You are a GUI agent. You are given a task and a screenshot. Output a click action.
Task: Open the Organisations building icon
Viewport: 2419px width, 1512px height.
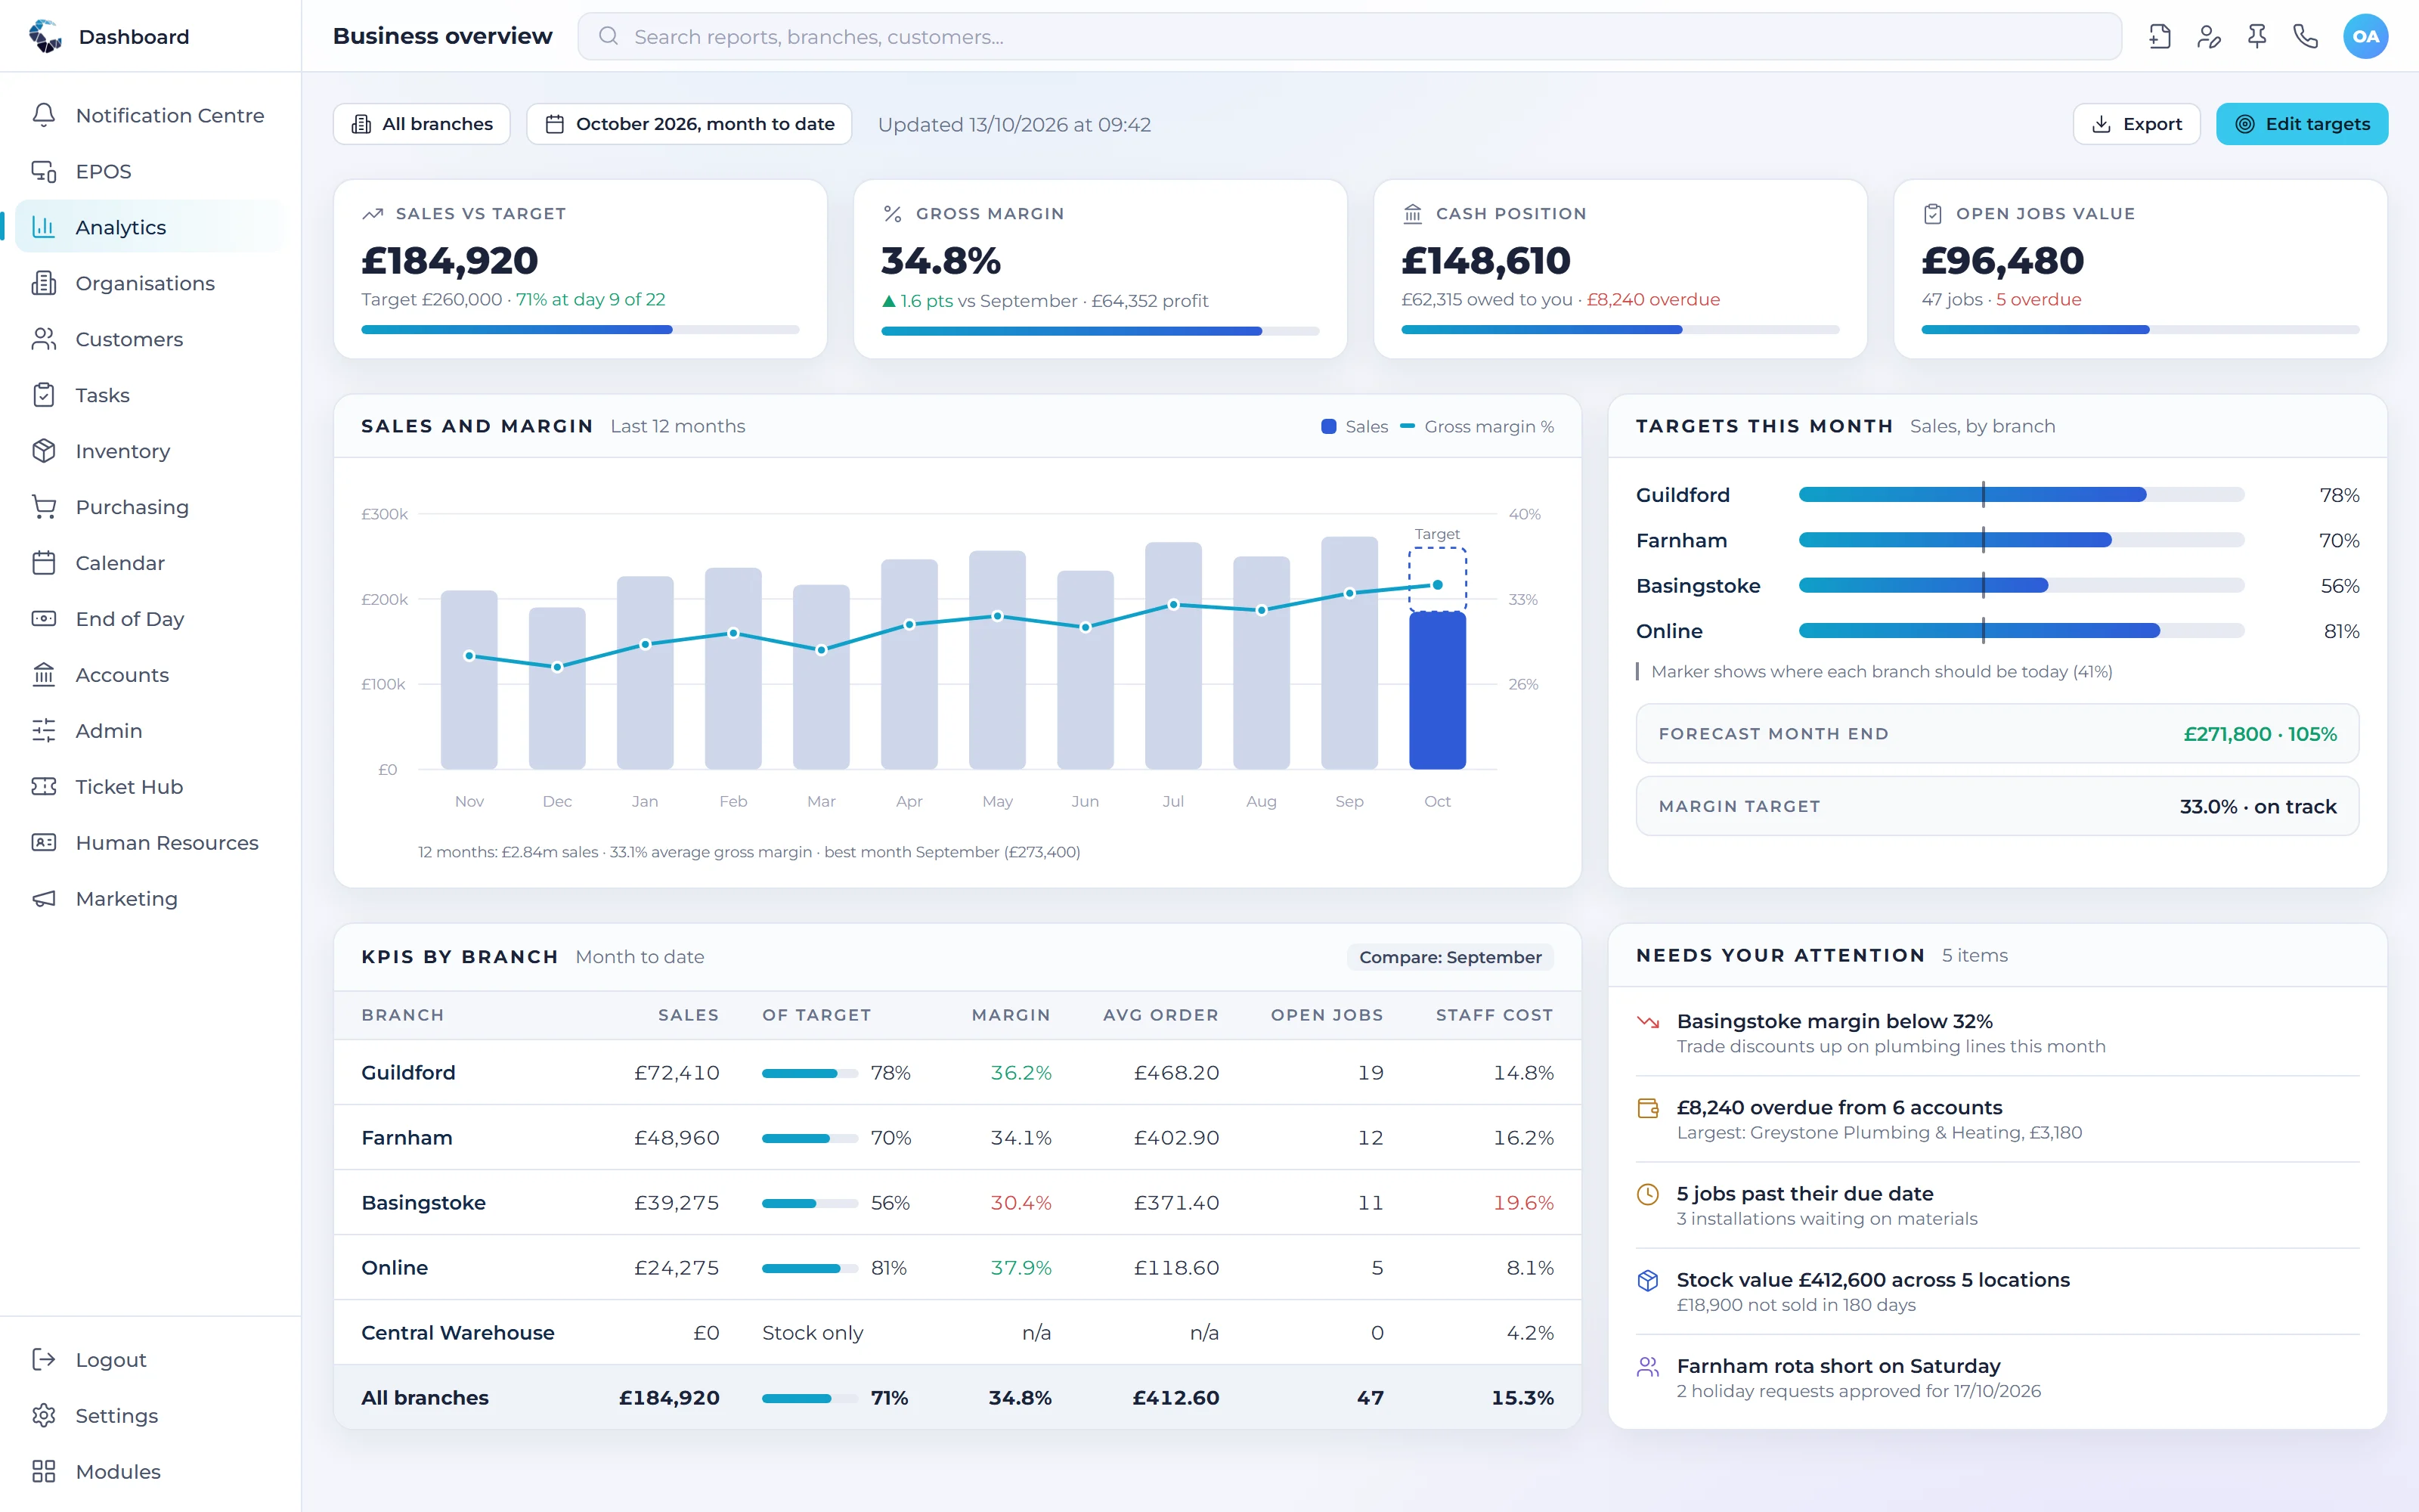pos(44,283)
